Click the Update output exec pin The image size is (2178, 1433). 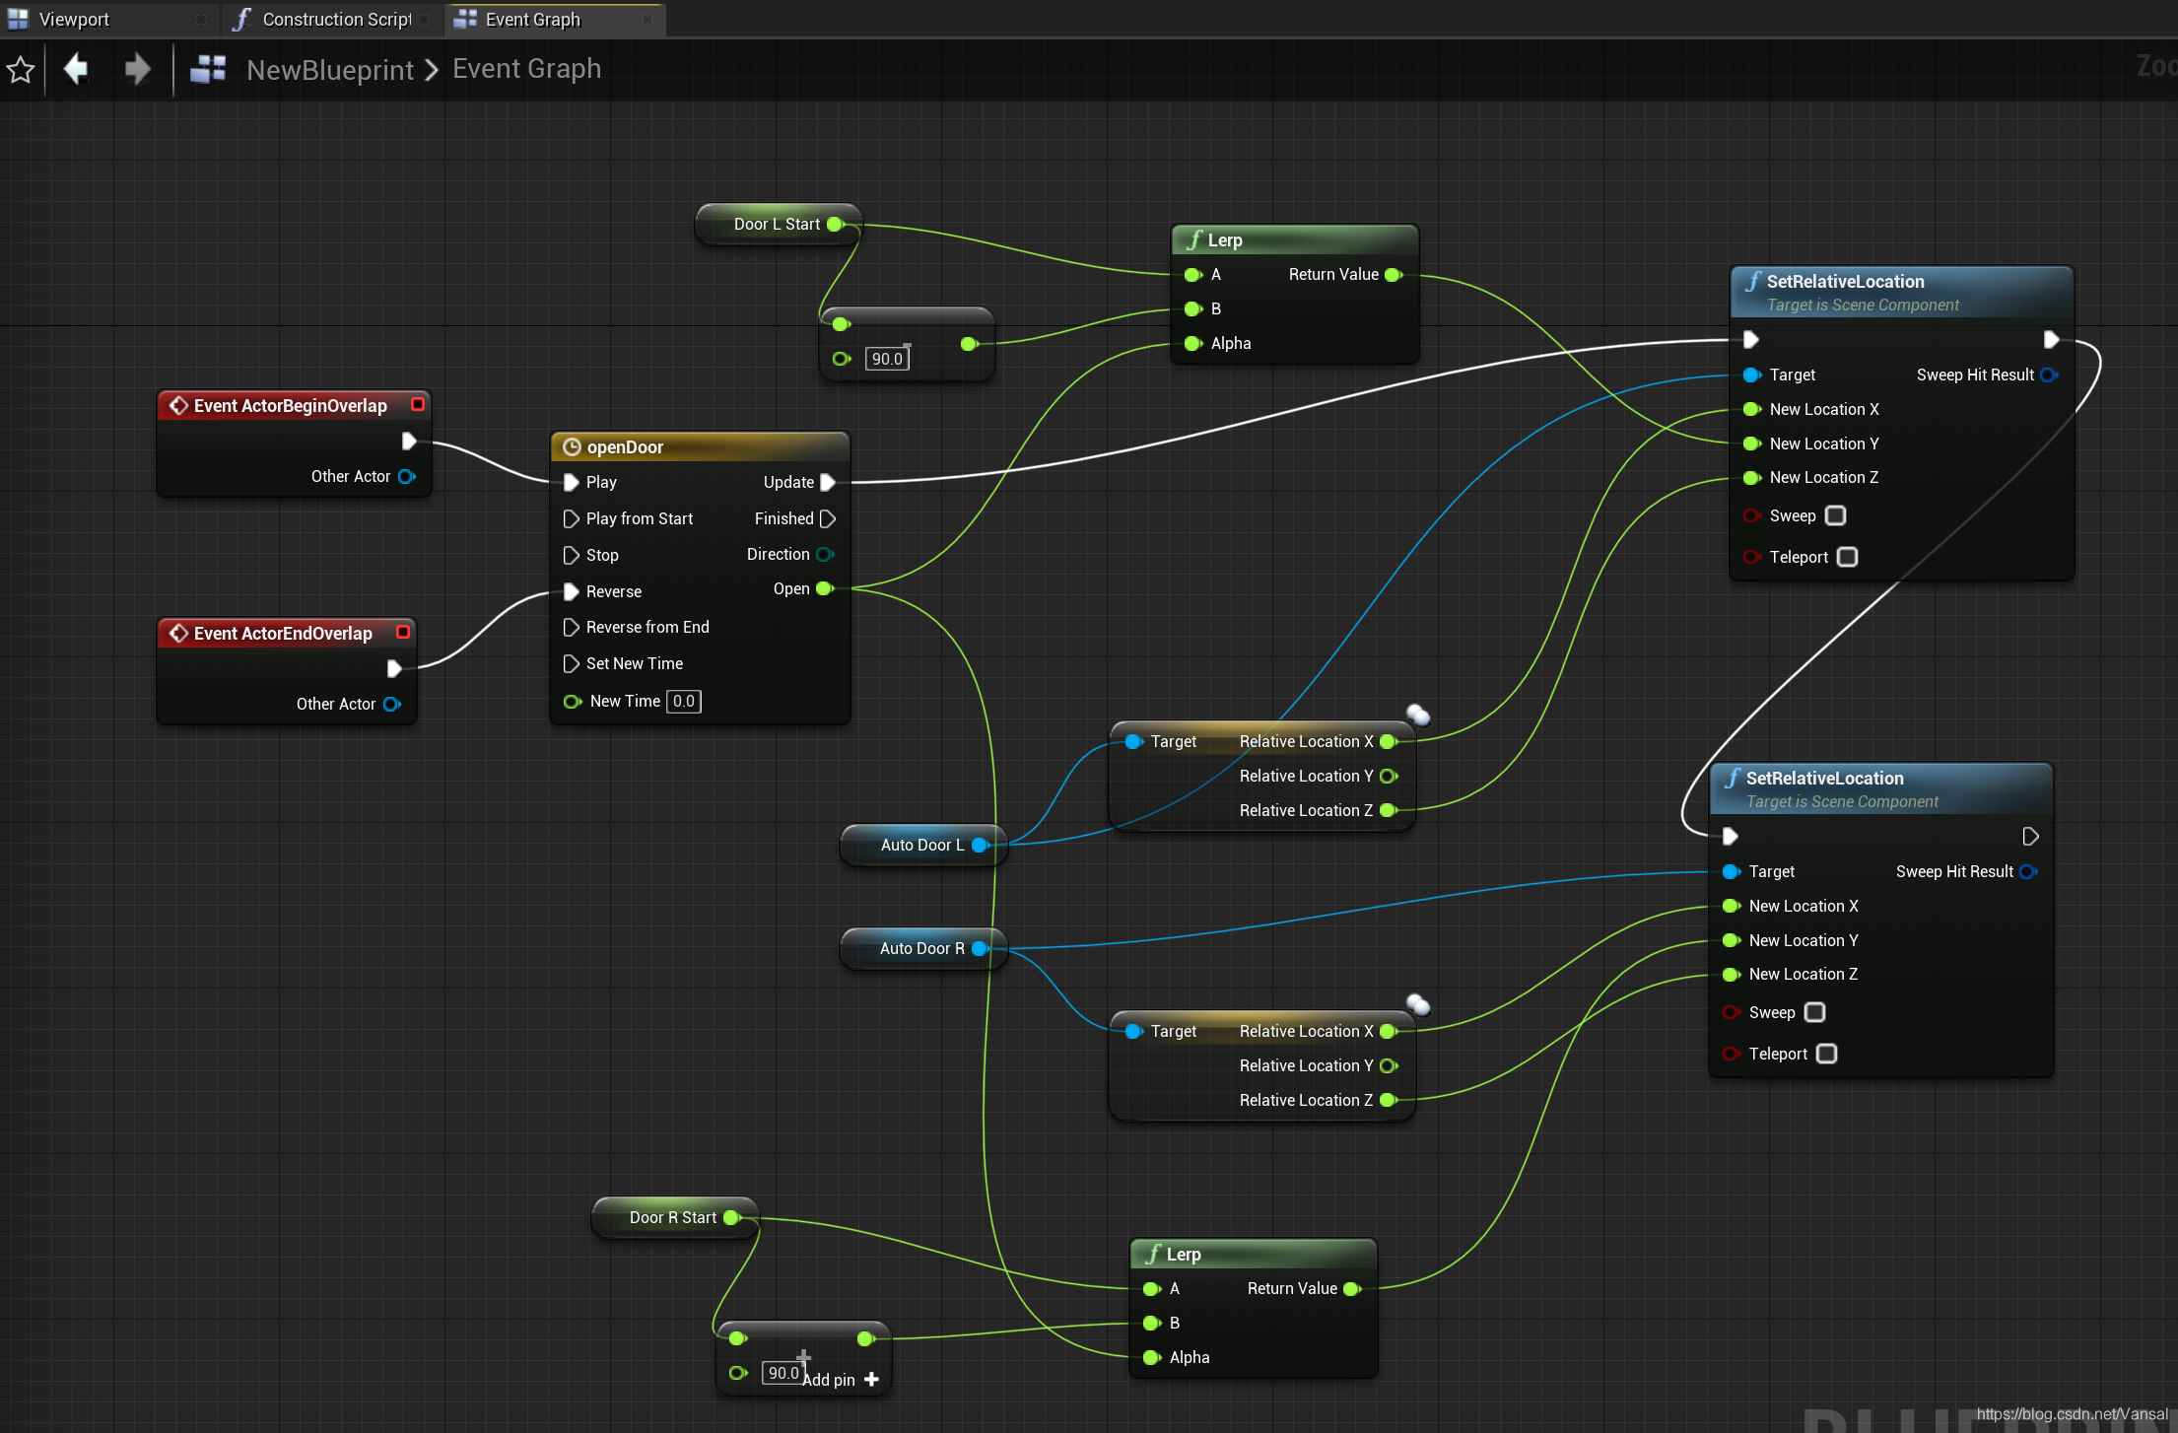(x=828, y=482)
